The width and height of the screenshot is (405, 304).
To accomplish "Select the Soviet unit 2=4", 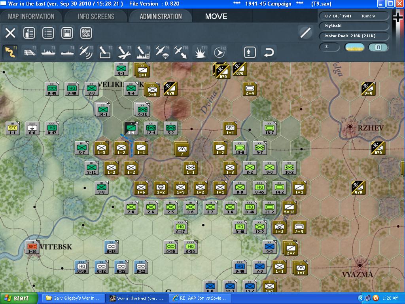I will 250,89.
